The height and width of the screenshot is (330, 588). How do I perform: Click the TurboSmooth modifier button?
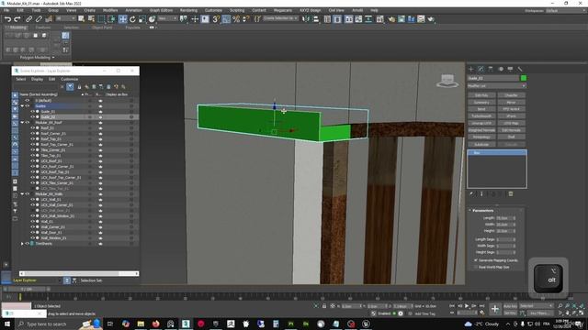(481, 116)
